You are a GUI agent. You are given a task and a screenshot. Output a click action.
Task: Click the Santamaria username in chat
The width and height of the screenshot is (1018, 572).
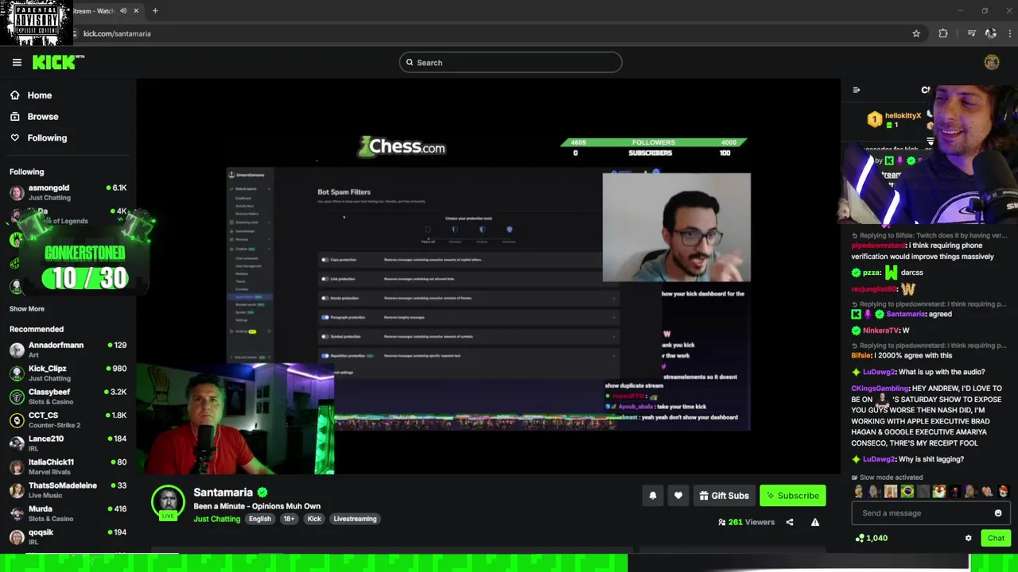905,314
